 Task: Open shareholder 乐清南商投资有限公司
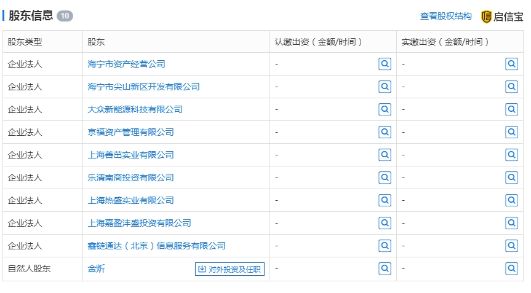point(130,178)
